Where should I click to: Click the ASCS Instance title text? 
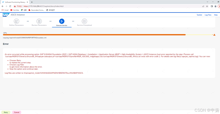point(18,15)
